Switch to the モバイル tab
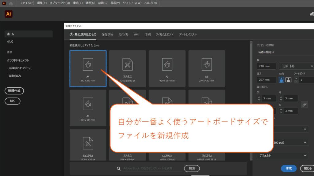Screen dimensions: 314x176 coord(124,34)
